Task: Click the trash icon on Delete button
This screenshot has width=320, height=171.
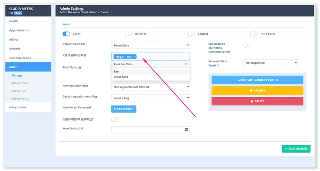Action: point(252,101)
